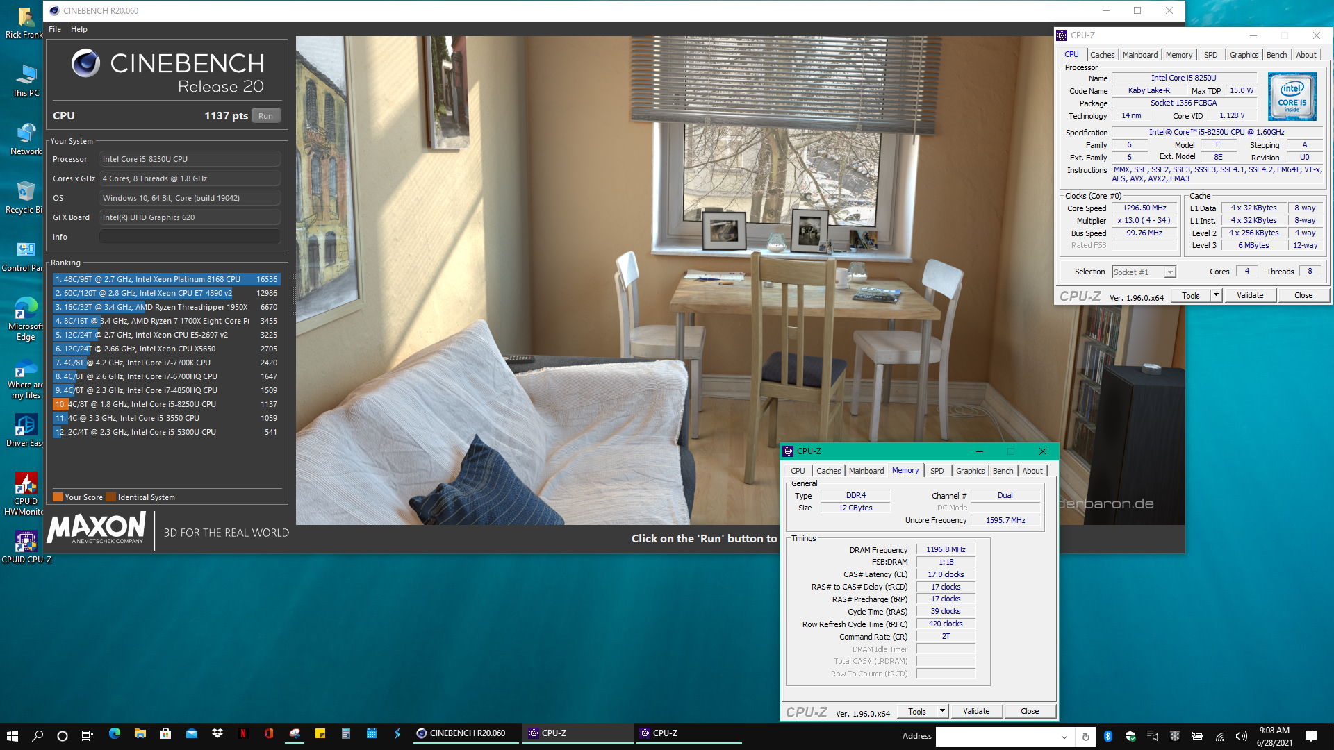Open Office app on taskbar
The height and width of the screenshot is (750, 1334).
[268, 733]
